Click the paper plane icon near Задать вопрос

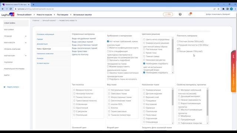tap(4, 87)
